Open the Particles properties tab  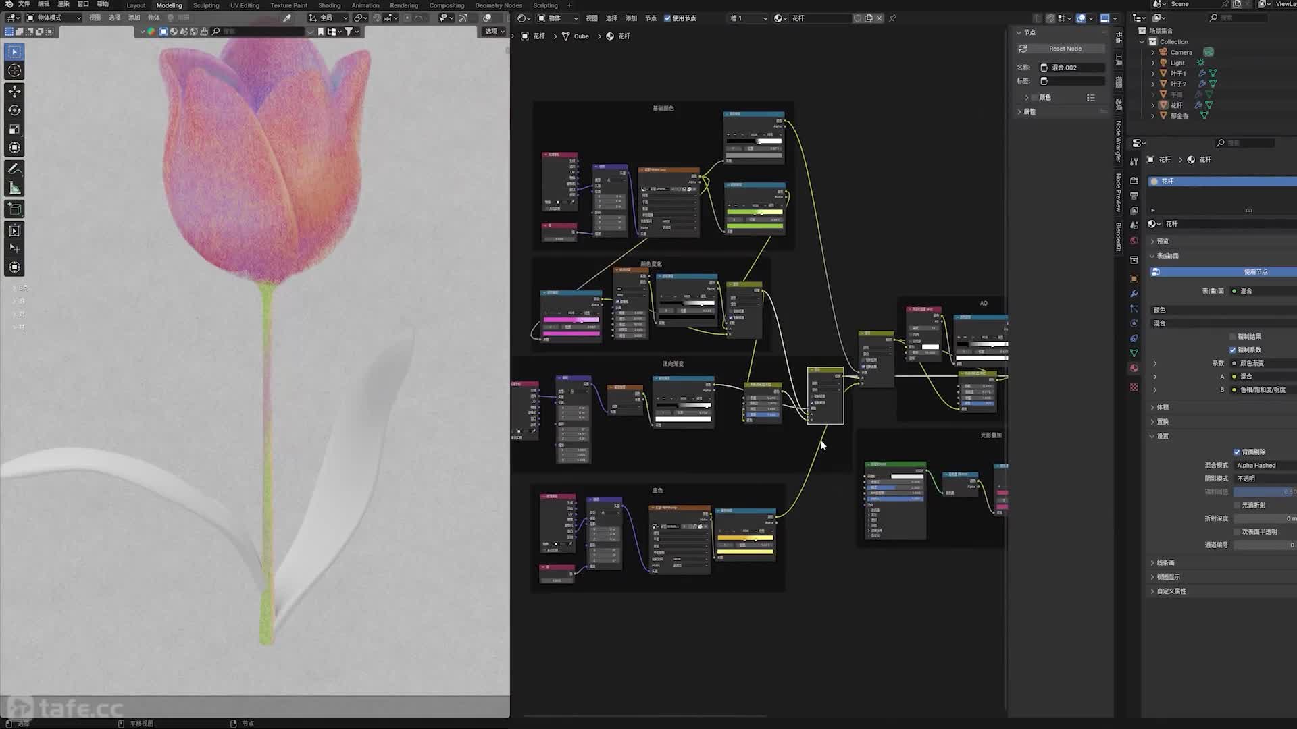tap(1134, 308)
